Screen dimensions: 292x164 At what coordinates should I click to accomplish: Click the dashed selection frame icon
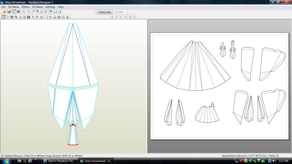coord(46,17)
